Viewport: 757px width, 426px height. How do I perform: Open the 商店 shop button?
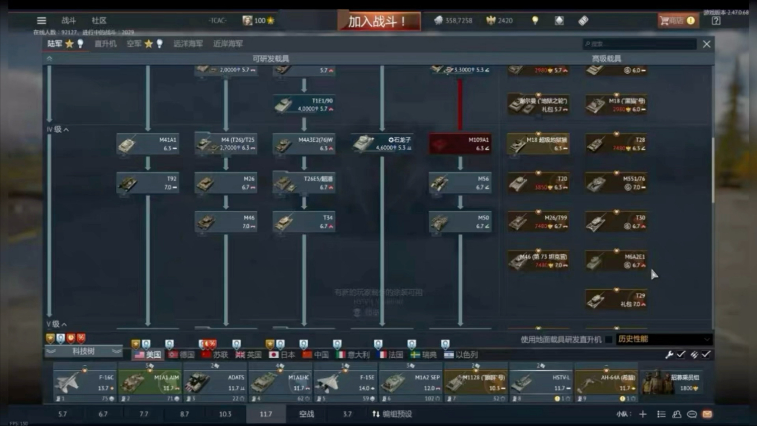click(x=678, y=20)
